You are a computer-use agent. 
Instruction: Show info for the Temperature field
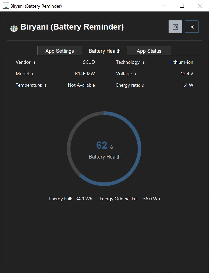tap(45, 85)
